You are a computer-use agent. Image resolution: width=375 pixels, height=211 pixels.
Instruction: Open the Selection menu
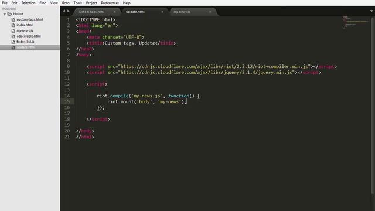pos(28,3)
